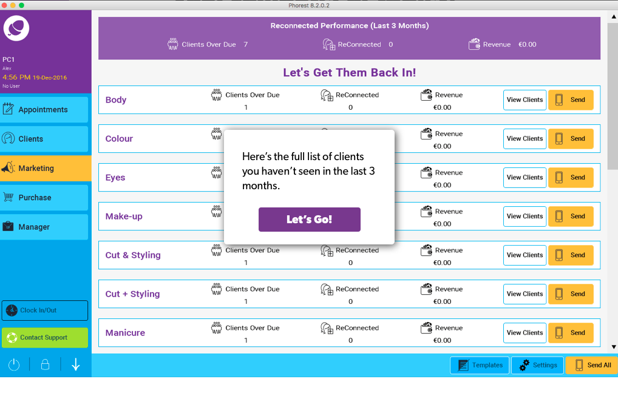The image size is (618, 393).
Task: View clients for Cut & Styling
Action: click(x=525, y=255)
